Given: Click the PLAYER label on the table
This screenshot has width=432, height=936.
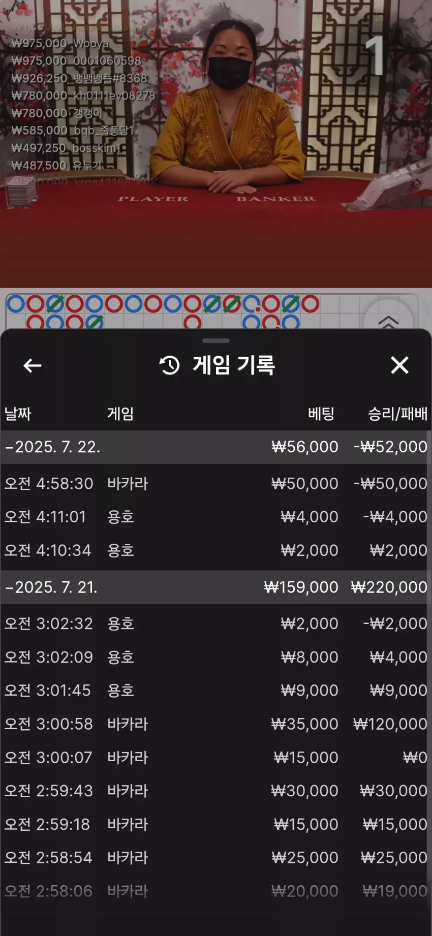Looking at the screenshot, I should tap(153, 199).
